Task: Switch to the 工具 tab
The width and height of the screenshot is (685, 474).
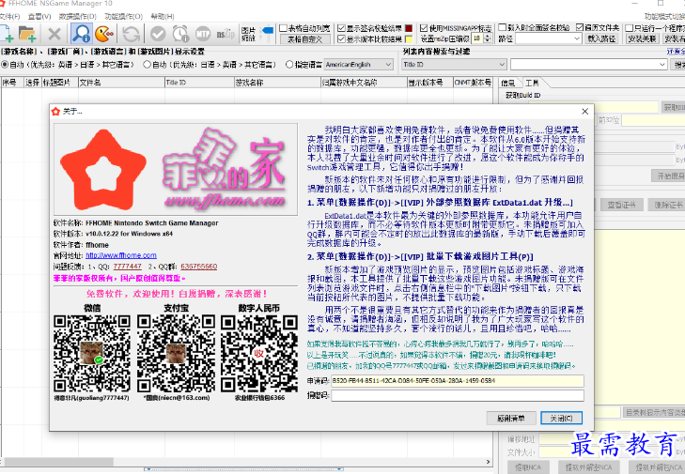Action: pos(532,83)
